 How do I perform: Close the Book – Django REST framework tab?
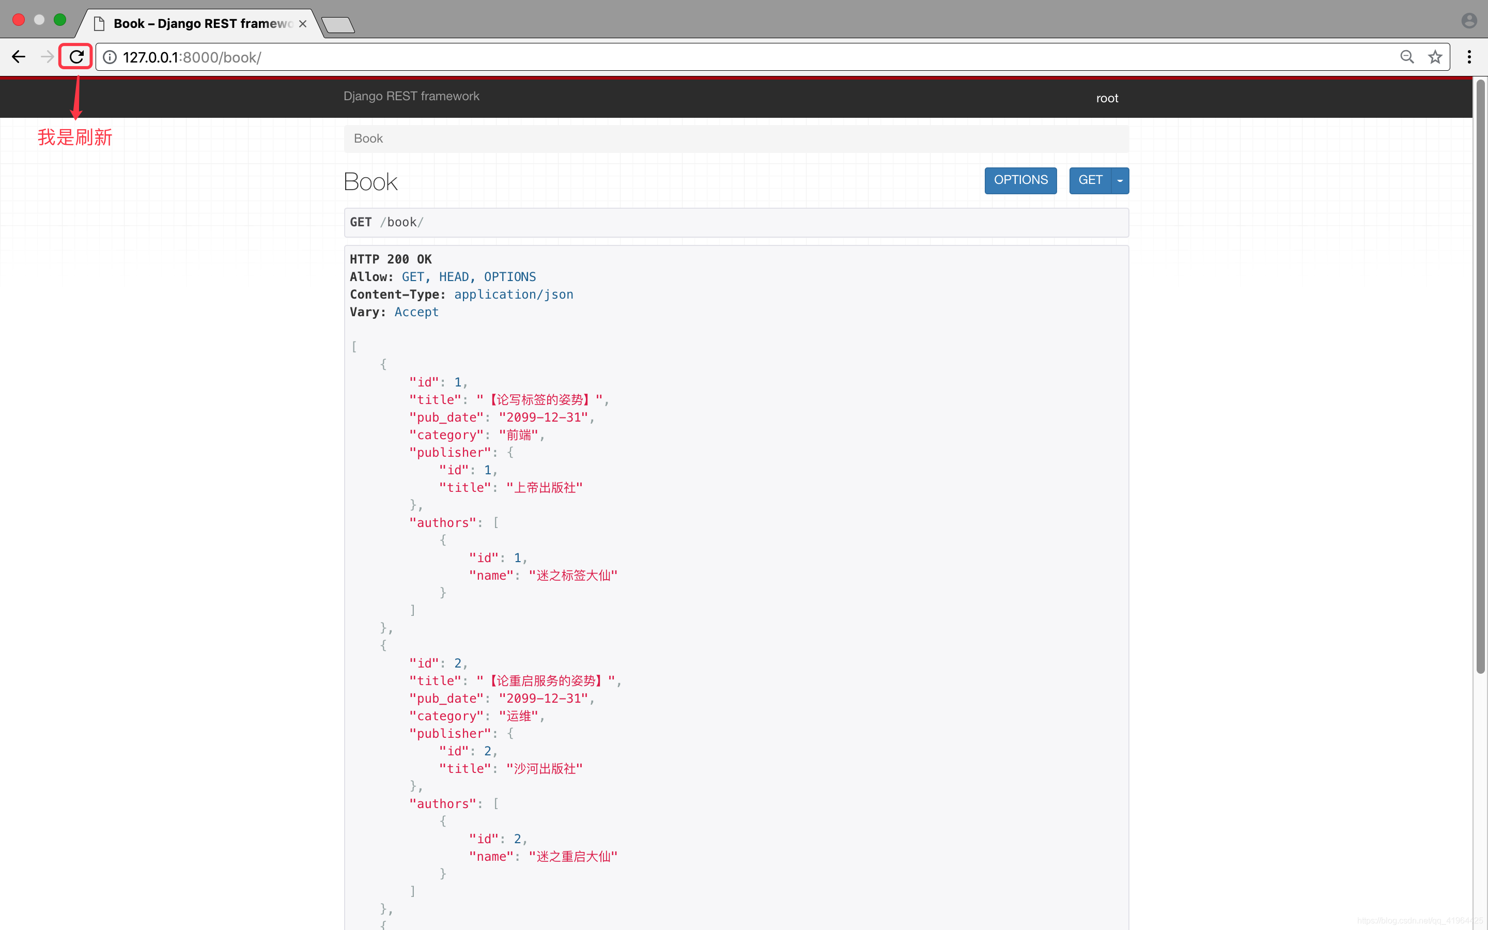pos(303,24)
